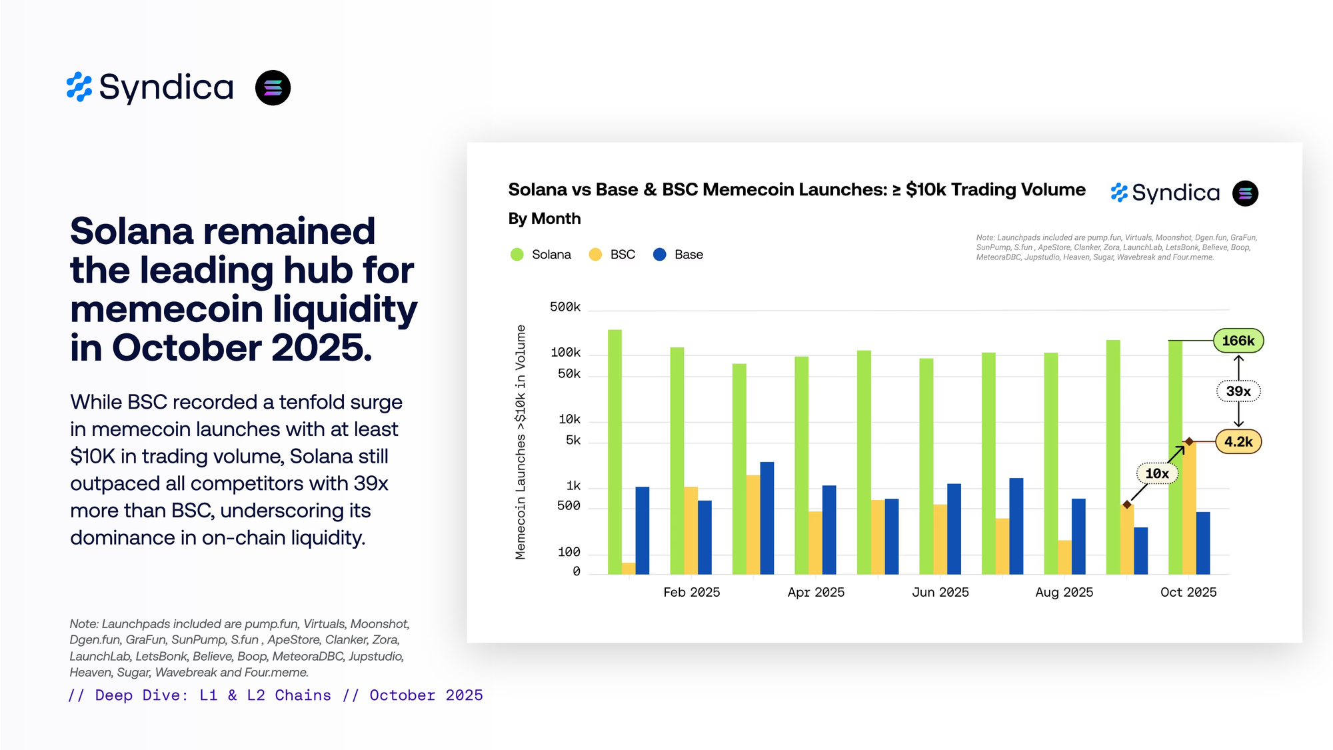Click the brown diamond marker atop Oct BSC bar
Viewport: 1333px width, 750px height.
pyautogui.click(x=1188, y=441)
